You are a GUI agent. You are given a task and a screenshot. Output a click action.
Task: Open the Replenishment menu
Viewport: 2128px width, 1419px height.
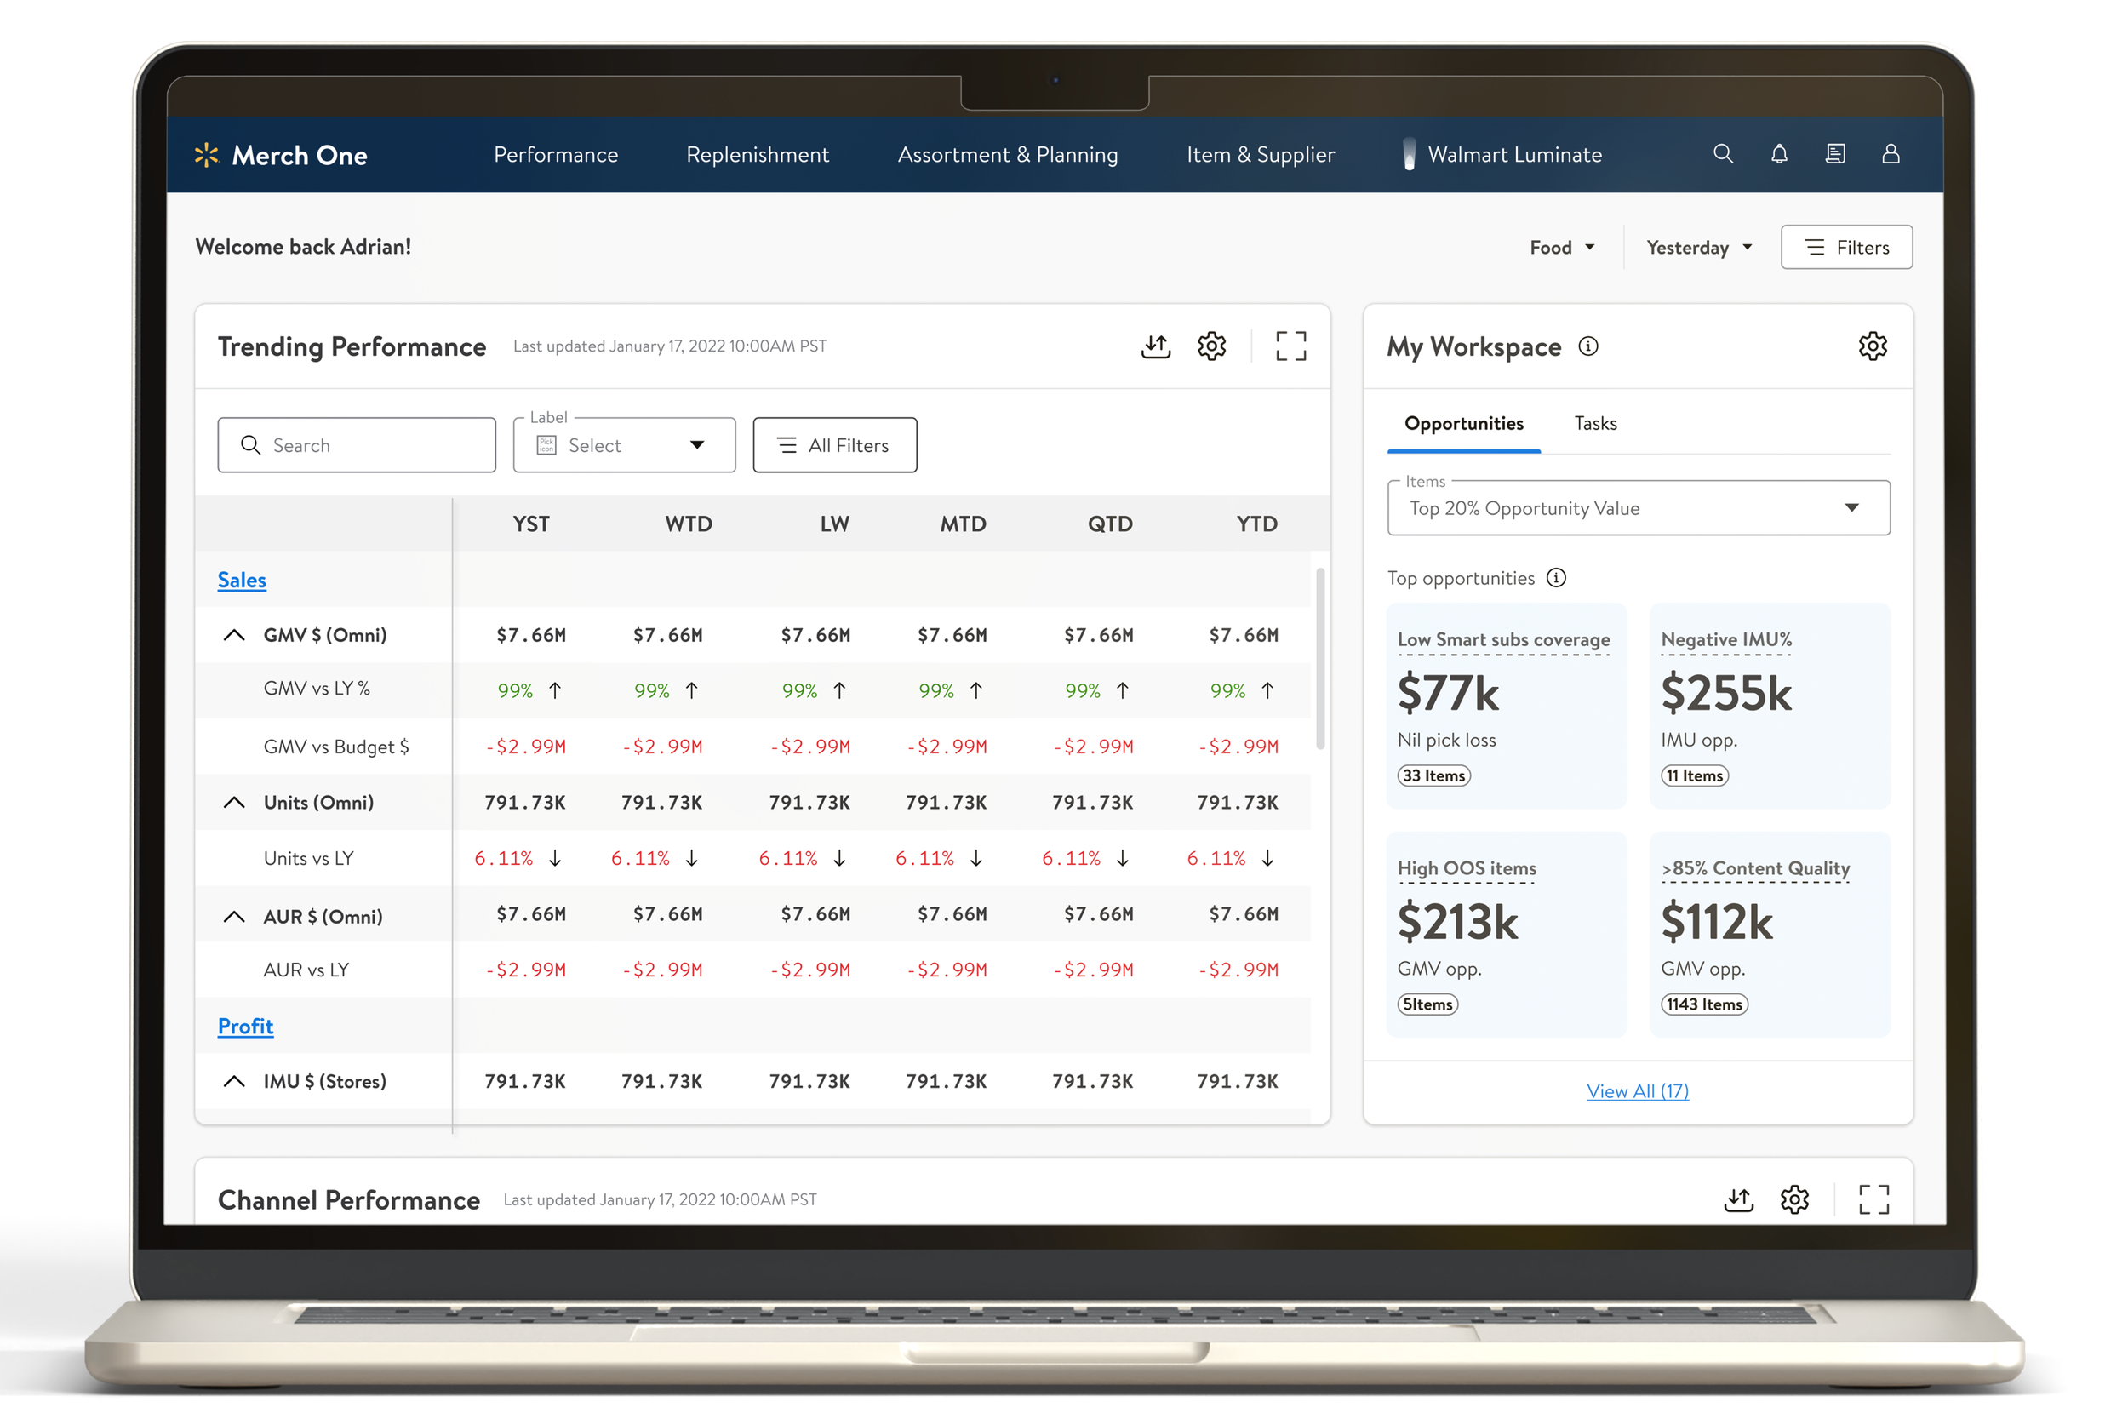click(x=758, y=155)
